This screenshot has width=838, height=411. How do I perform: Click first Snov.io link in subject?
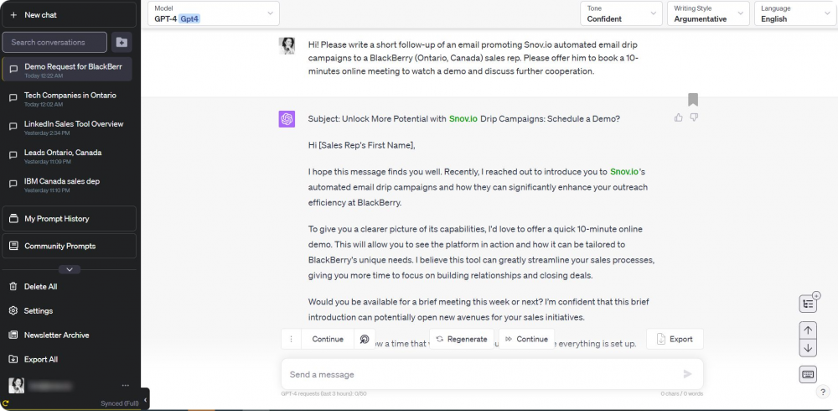pyautogui.click(x=463, y=119)
